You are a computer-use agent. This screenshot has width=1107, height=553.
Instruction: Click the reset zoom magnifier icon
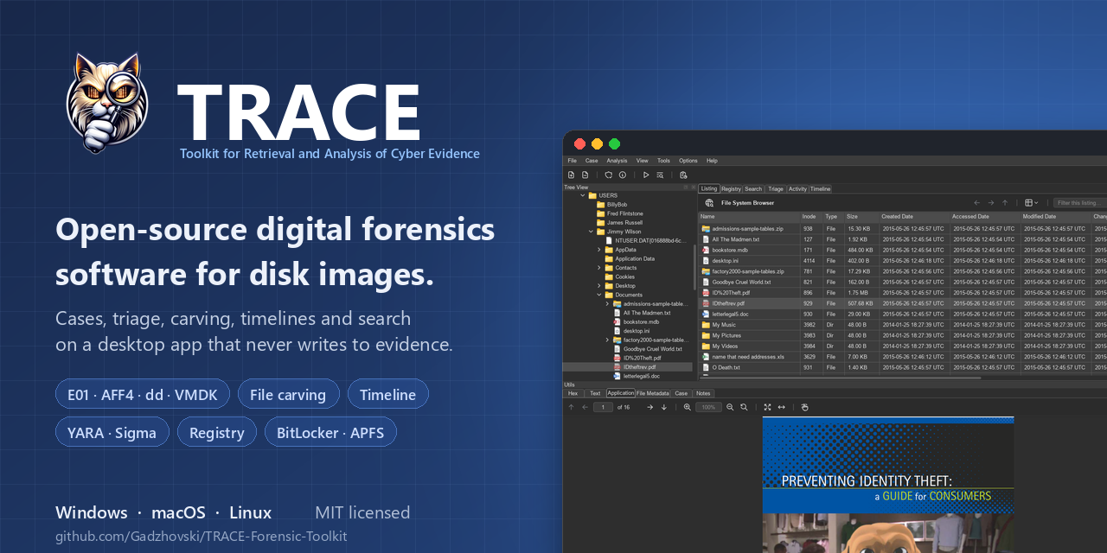[x=744, y=407]
